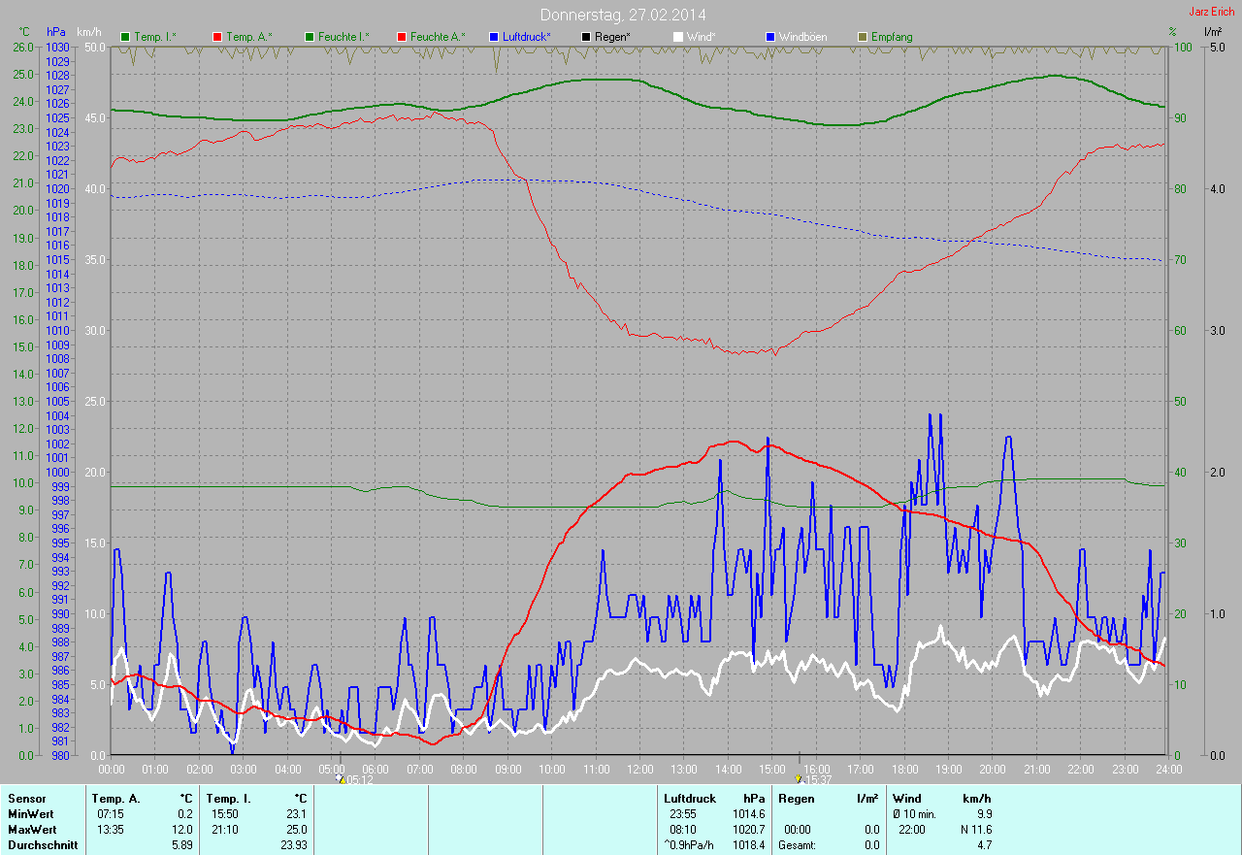Click the 'MaxWert' row label
1242x855 pixels.
click(x=31, y=830)
